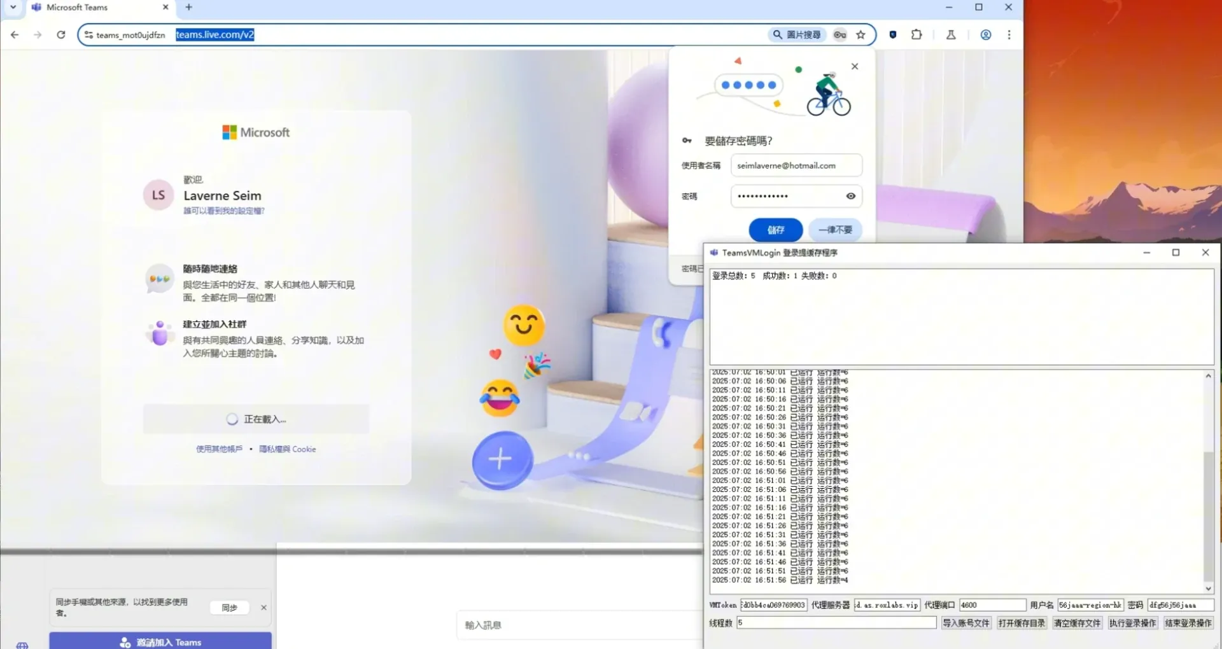This screenshot has width=1222, height=649.
Task: Refresh the Teams page
Action: (61, 35)
